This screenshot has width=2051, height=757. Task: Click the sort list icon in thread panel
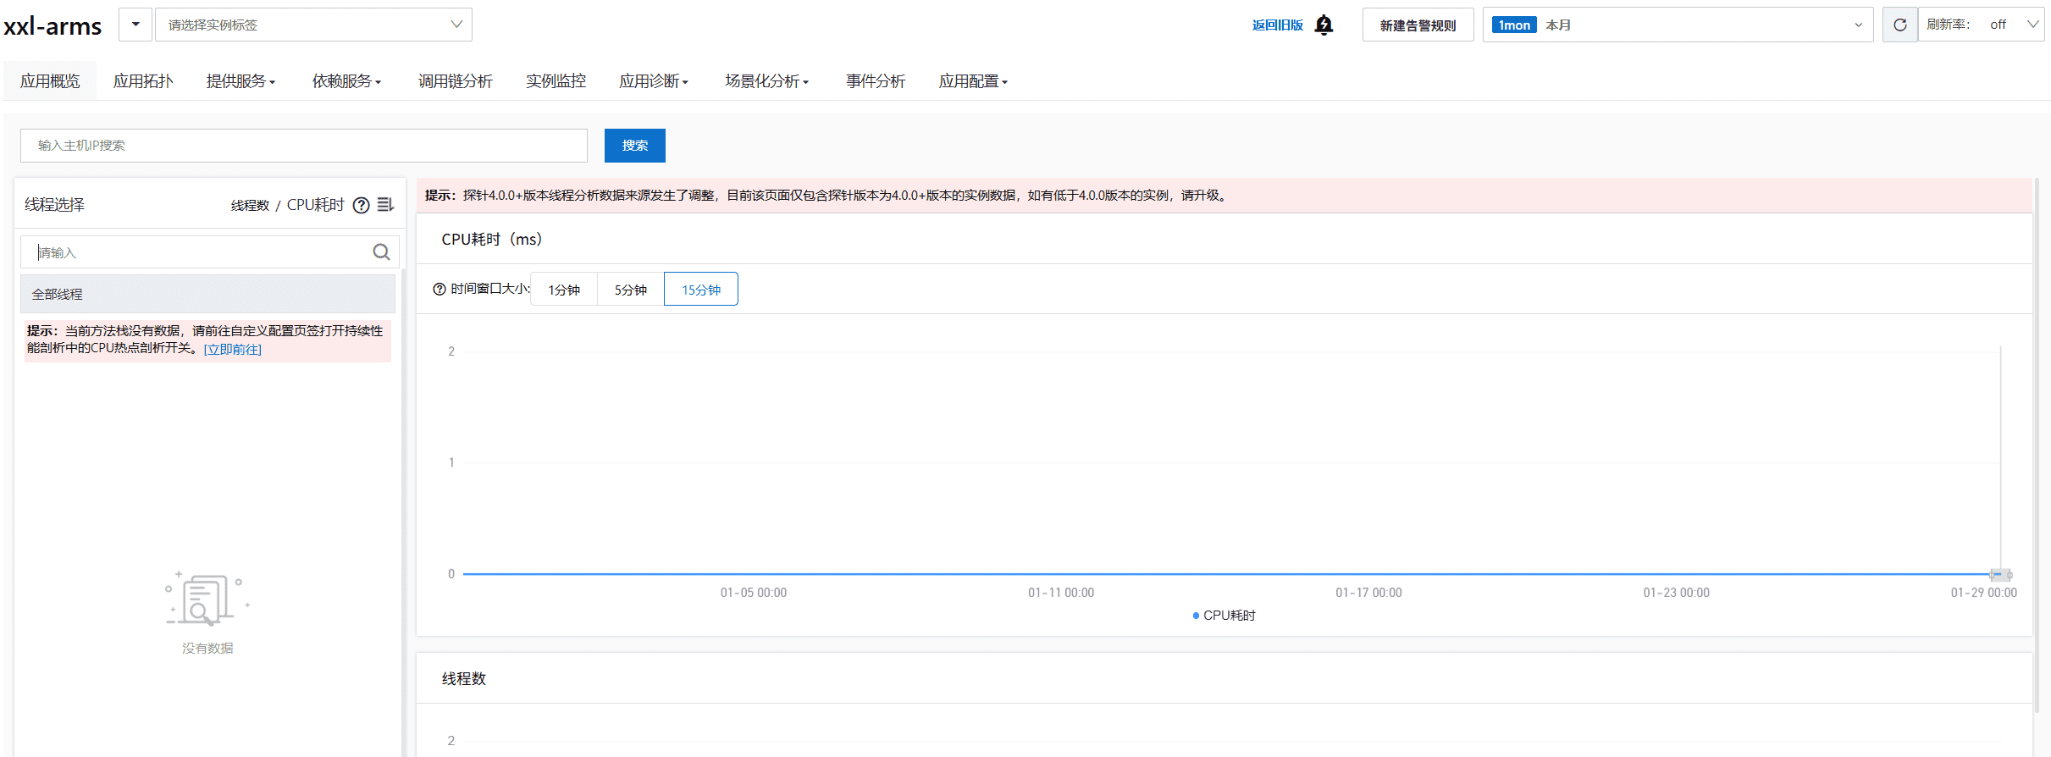point(385,205)
